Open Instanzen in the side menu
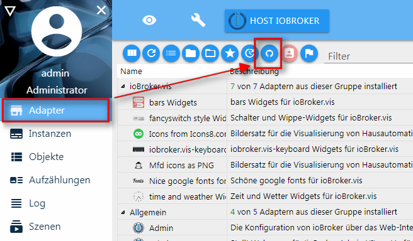Image resolution: width=413 pixels, height=241 pixels. (56, 134)
